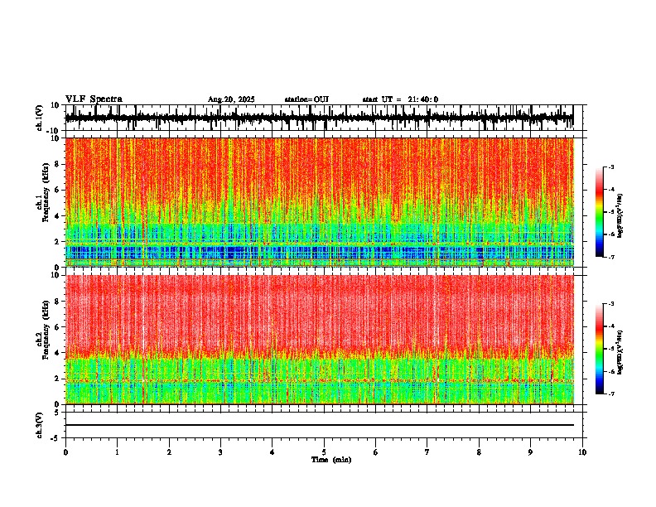Image resolution: width=656 pixels, height=507 pixels.
Task: Click the ch.1 colorbar "log(PSD)" unit label
Action: pos(620,216)
